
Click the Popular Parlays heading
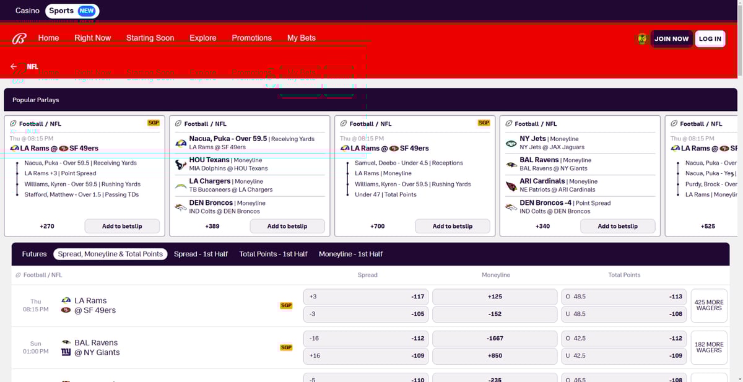36,100
